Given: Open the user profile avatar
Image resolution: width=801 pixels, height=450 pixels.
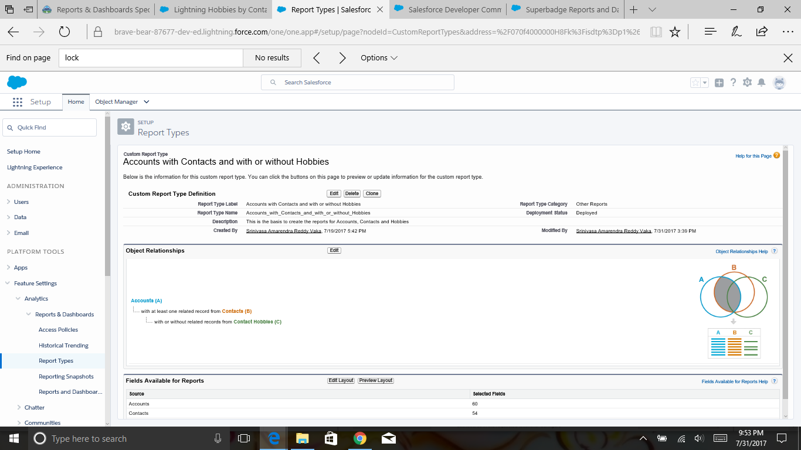Looking at the screenshot, I should point(779,83).
